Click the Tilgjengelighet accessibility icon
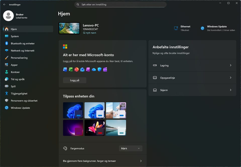 tap(7, 93)
